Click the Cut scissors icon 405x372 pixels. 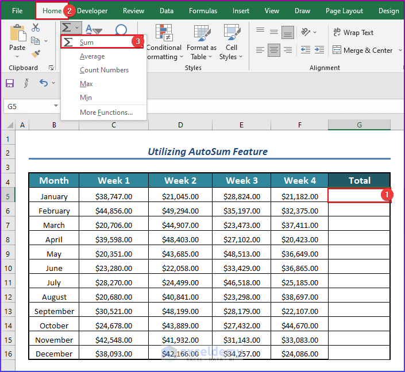(x=36, y=28)
